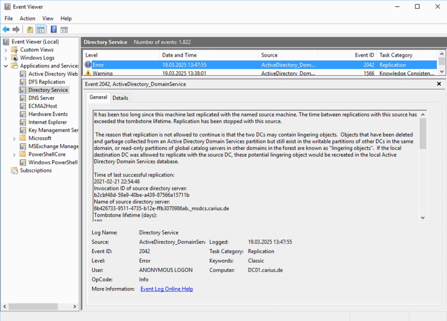Open Help via the question mark icon
Viewport: 447px width, 321px height.
pos(54,29)
